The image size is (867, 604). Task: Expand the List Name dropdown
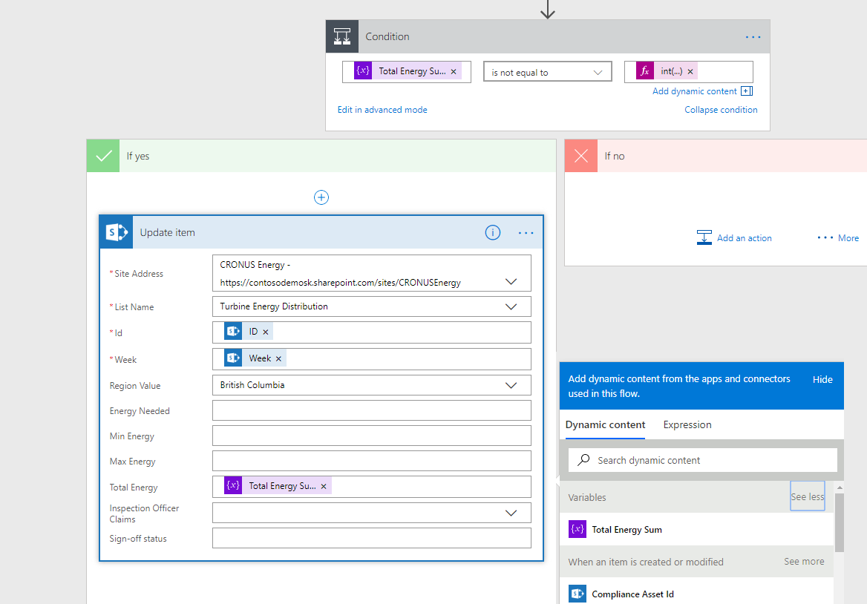[x=511, y=306]
